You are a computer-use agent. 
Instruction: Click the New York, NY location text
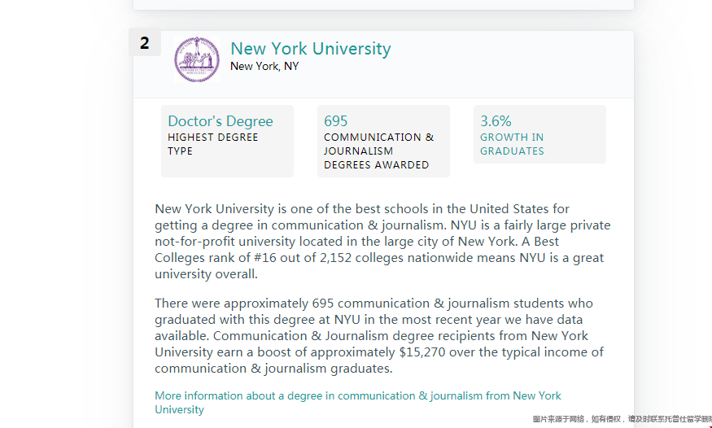264,66
